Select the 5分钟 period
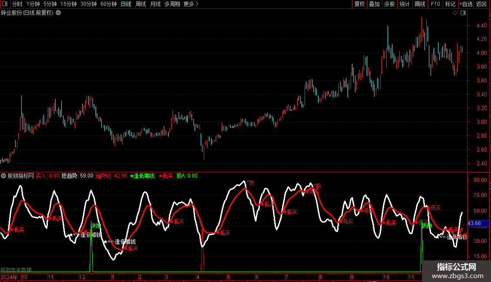This screenshot has height=282, width=491. coord(50,4)
